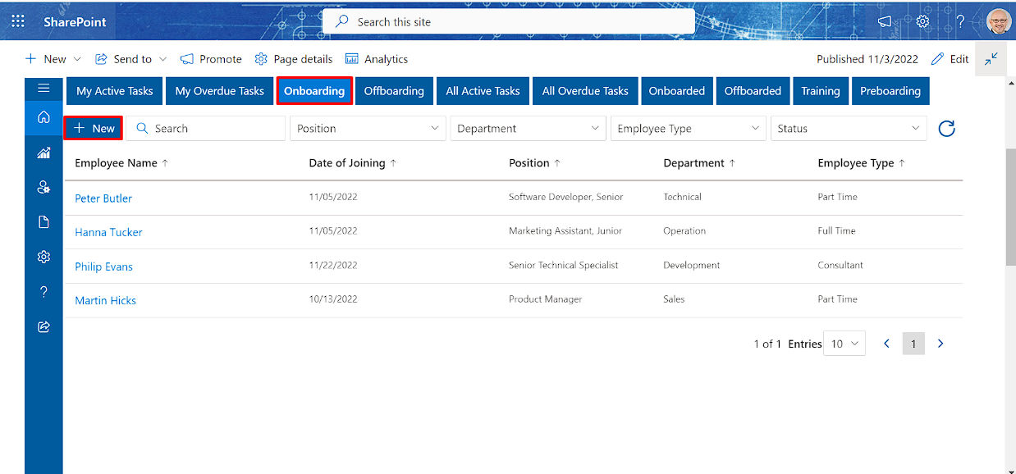Expand the Position filter dropdown
The width and height of the screenshot is (1016, 474).
367,129
